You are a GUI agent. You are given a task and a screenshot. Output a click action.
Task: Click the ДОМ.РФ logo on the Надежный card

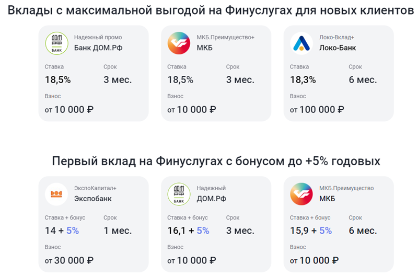(x=179, y=194)
